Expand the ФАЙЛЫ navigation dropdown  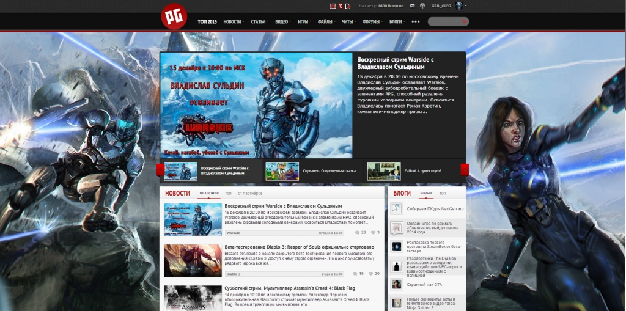click(335, 22)
